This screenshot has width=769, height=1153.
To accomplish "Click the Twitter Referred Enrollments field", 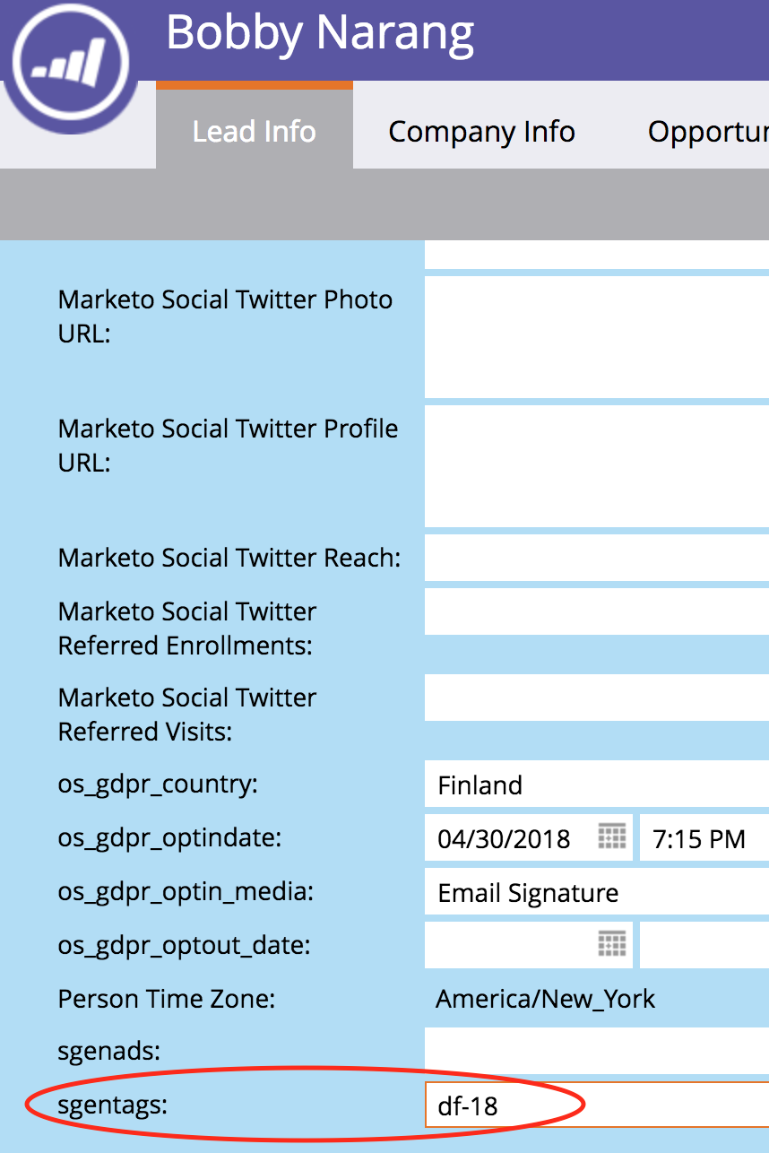I will point(597,611).
